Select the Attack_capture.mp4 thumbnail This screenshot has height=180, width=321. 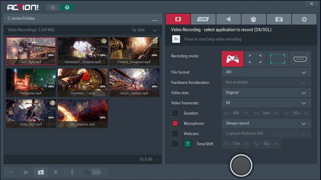134,83
